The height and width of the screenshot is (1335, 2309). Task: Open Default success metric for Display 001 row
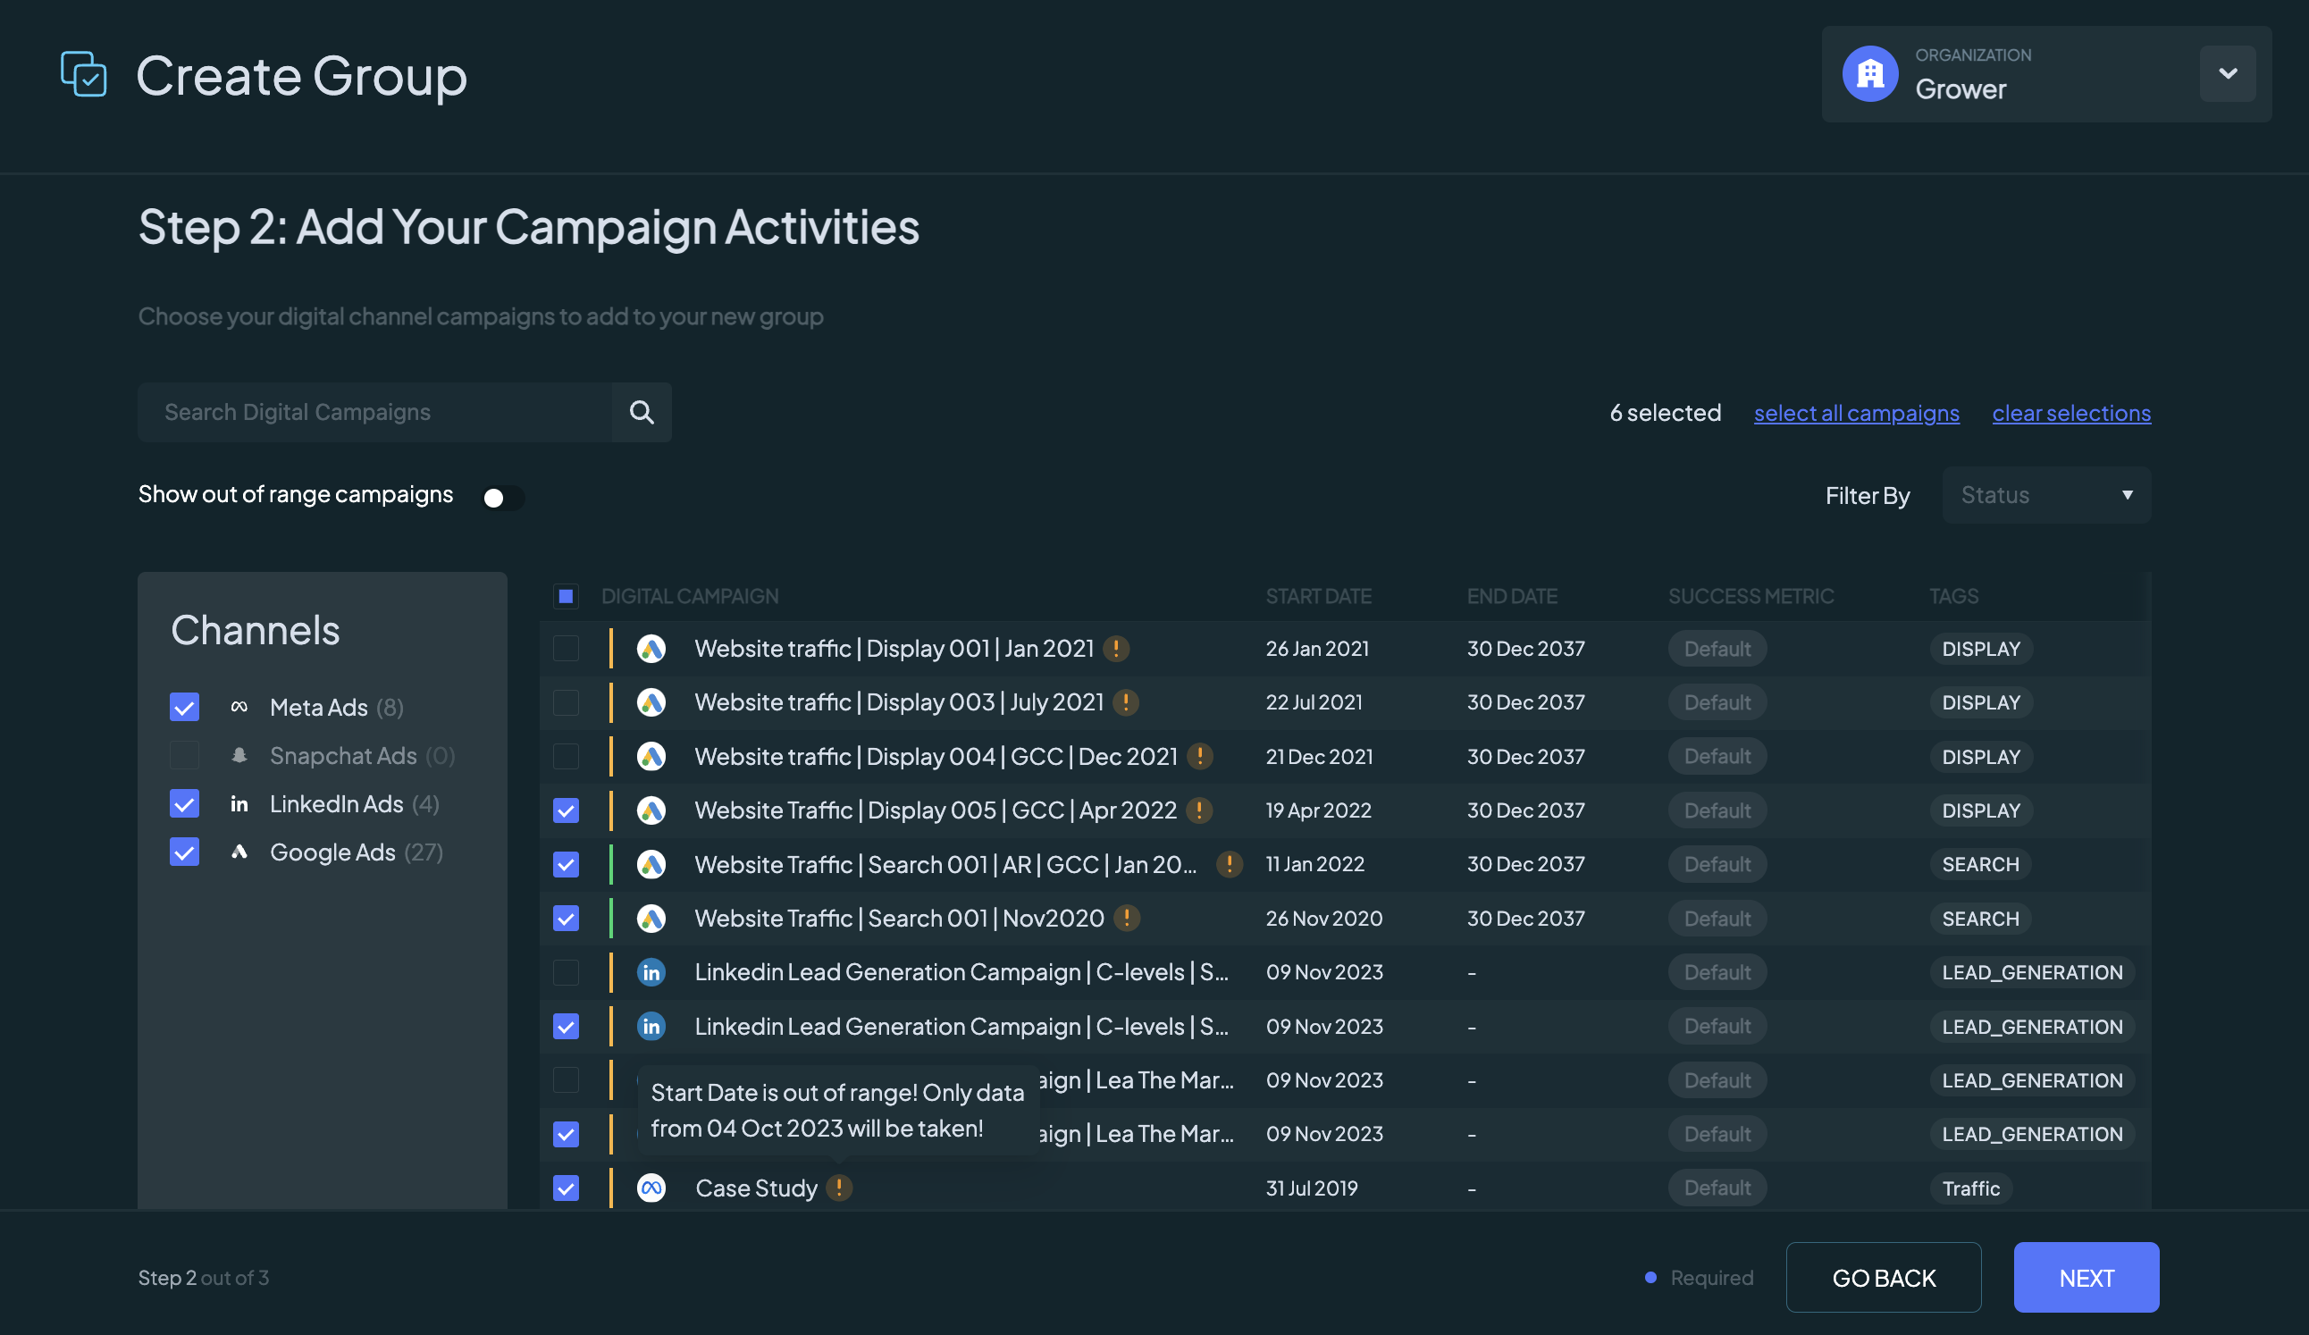1717,649
